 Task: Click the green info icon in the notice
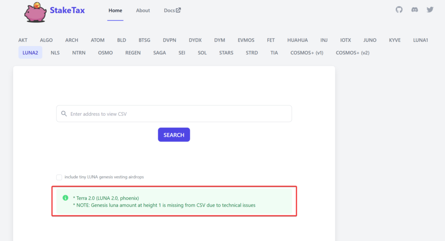click(65, 197)
